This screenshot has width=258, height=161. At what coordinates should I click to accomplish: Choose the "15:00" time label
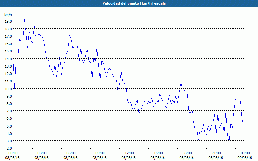pos(158,153)
